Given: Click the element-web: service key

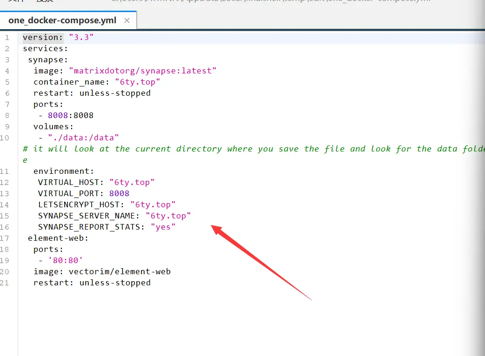Looking at the screenshot, I should click(58, 238).
